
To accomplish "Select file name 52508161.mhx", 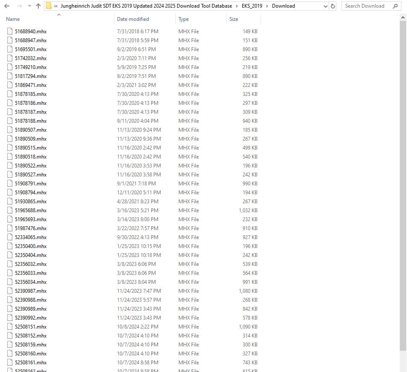I will tap(31, 362).
